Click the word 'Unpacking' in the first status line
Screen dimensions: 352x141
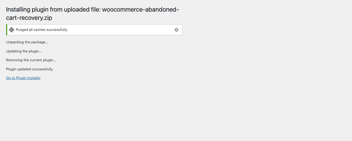pyautogui.click(x=14, y=42)
